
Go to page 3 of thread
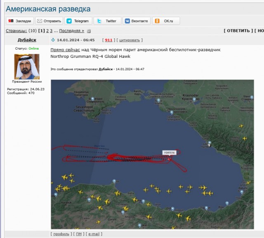pos(51,31)
